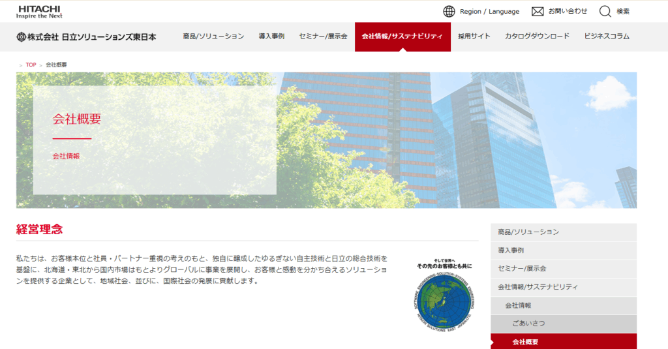Click the magnifying glass search icon
Screen dimensions: 668x349
pos(605,12)
